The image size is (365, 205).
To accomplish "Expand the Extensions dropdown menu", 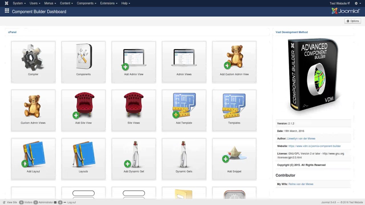I will (109, 3).
